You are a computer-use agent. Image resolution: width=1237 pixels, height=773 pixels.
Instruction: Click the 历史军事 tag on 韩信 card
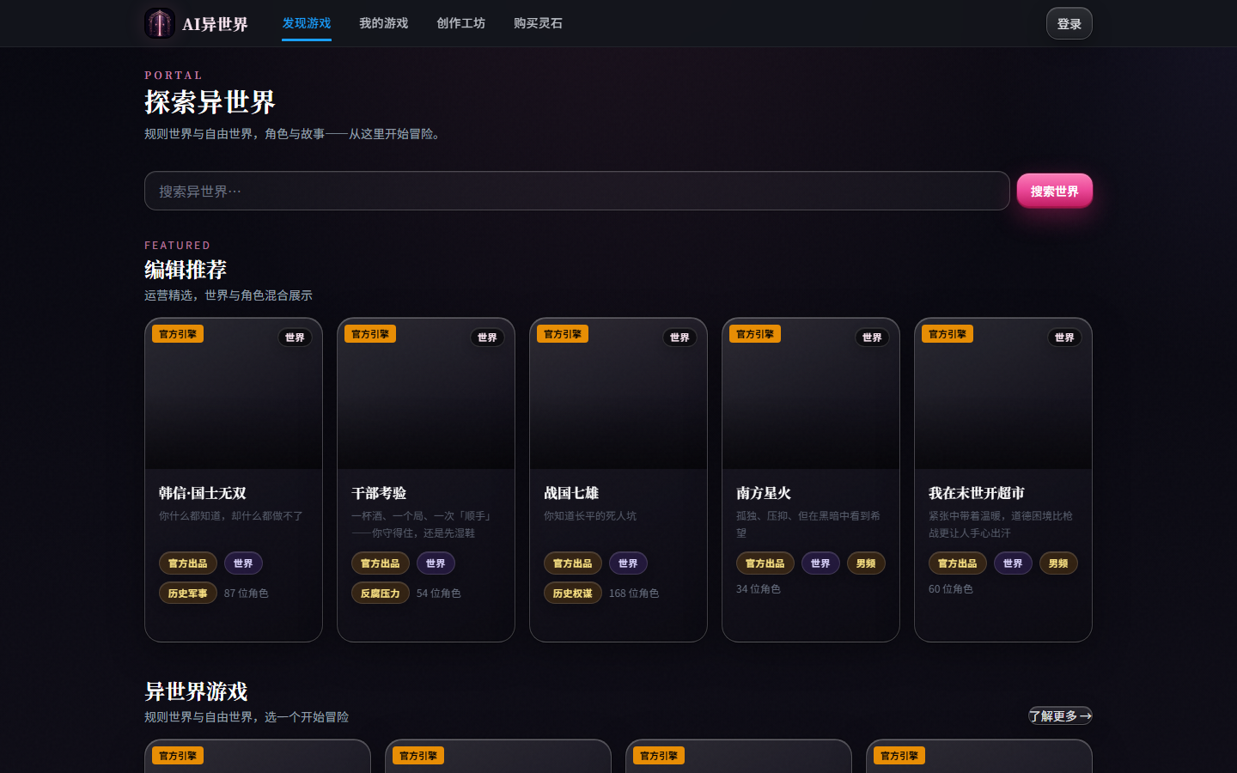pos(187,593)
